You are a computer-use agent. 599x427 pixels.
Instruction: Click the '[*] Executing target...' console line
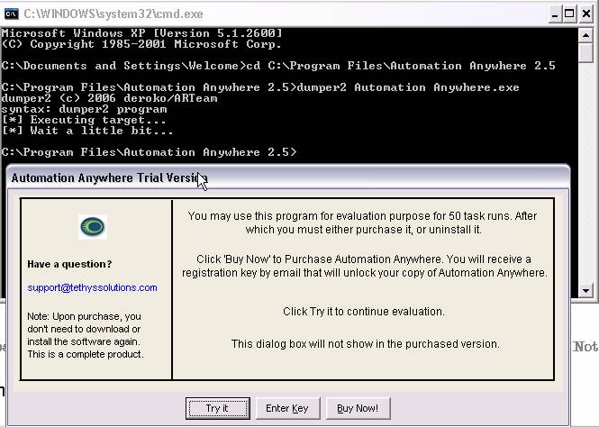pos(84,120)
